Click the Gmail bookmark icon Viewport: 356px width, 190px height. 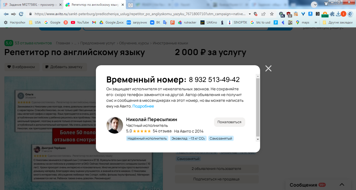(94, 22)
